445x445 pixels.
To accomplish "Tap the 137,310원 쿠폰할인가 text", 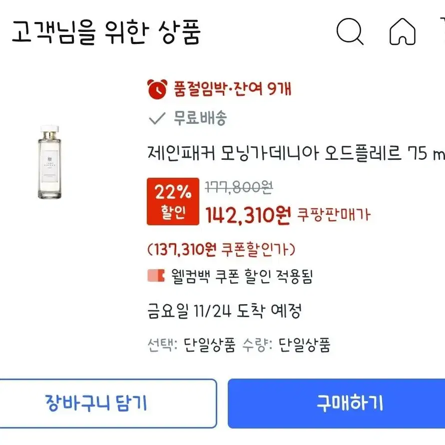I will pyautogui.click(x=221, y=249).
